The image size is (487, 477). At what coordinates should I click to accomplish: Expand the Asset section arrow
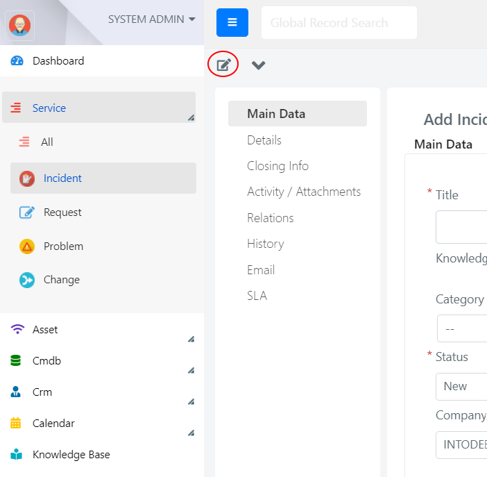[191, 339]
